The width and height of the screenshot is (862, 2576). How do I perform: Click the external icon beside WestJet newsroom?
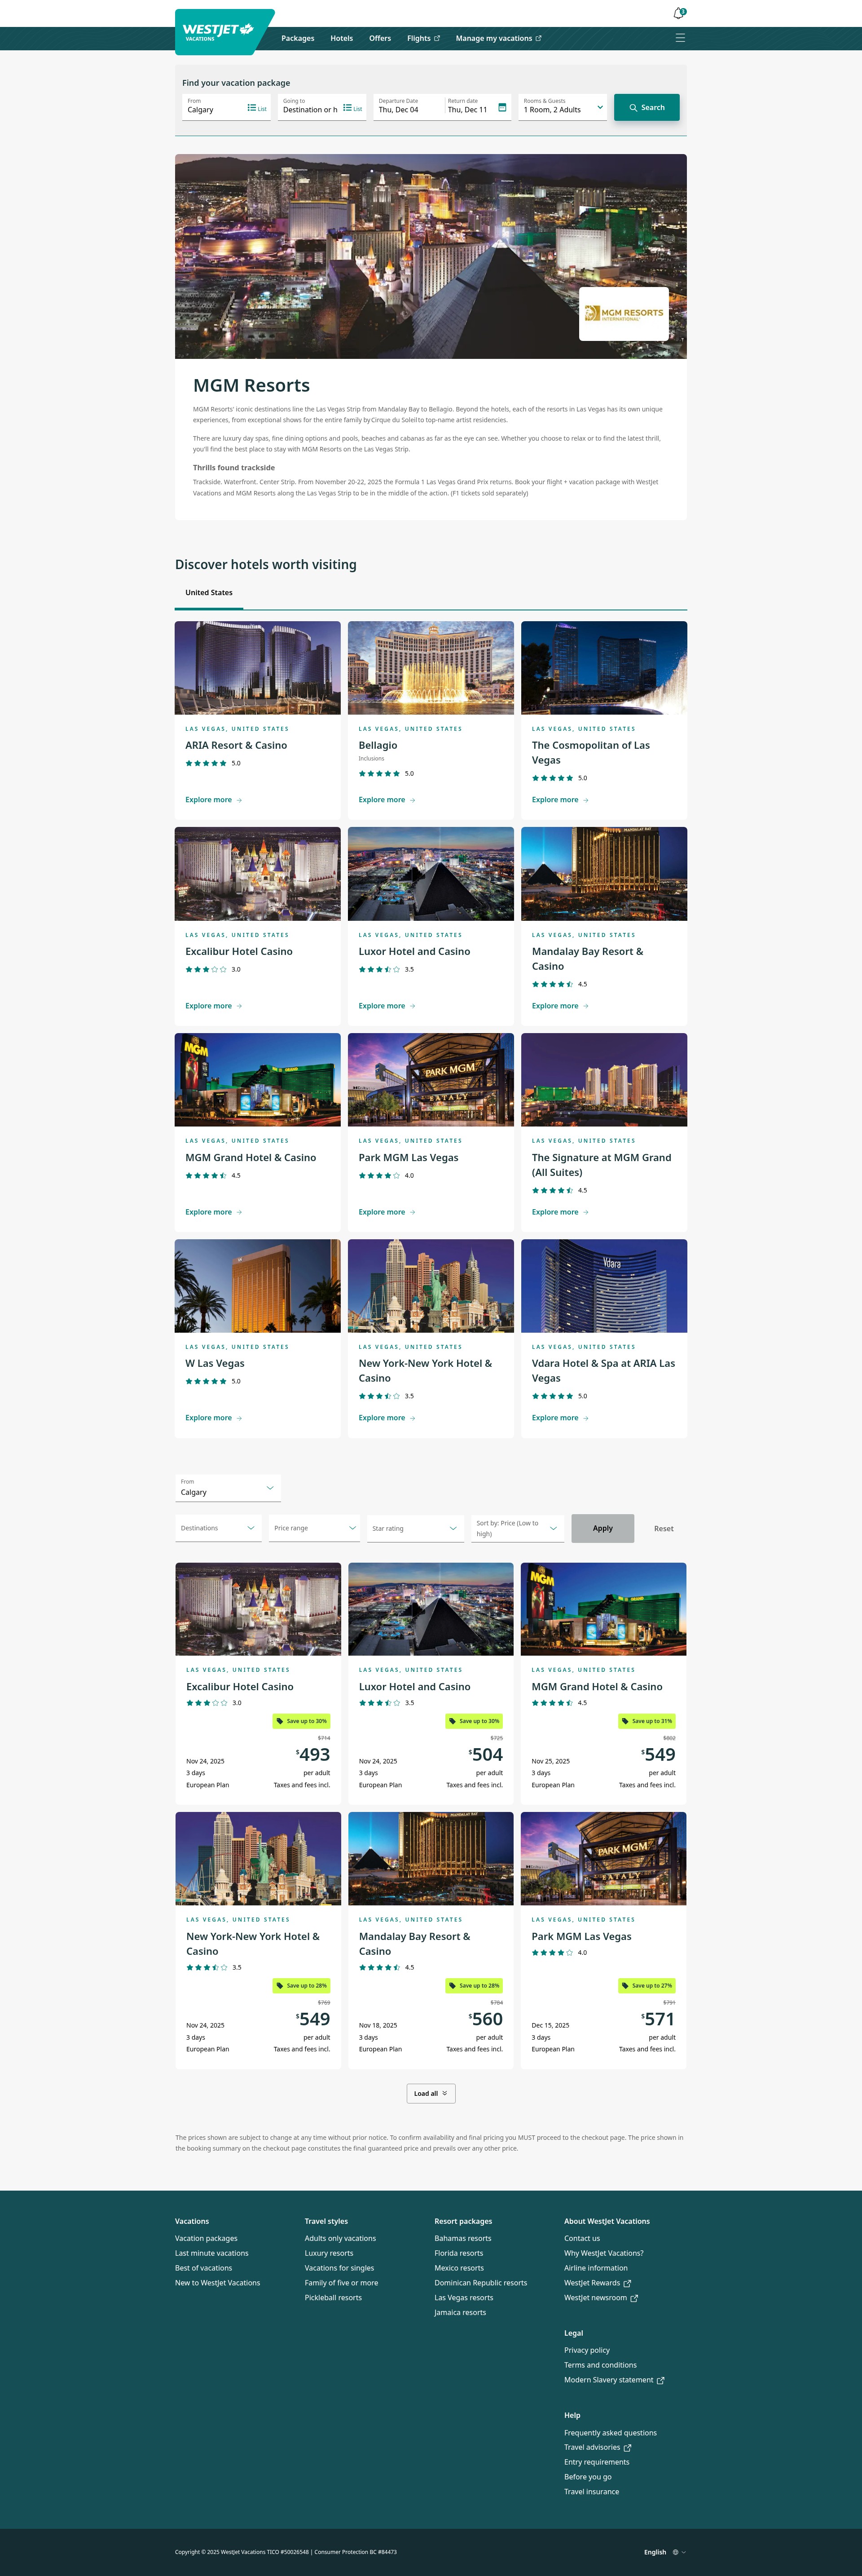click(634, 2298)
